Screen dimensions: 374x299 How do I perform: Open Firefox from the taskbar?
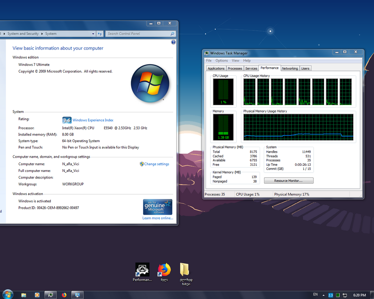click(x=64, y=295)
